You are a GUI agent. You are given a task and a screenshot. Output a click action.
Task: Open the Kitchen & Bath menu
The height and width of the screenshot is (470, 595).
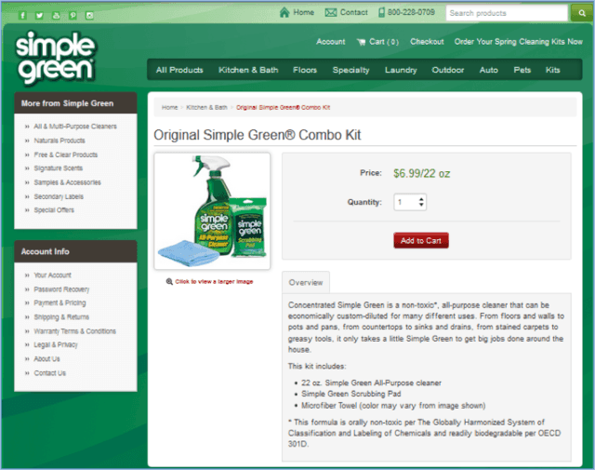coord(248,70)
